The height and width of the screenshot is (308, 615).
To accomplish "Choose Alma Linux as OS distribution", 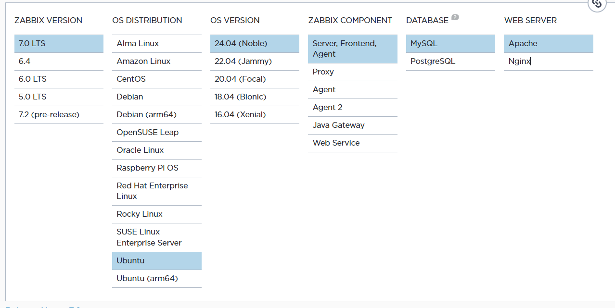I will [x=157, y=43].
